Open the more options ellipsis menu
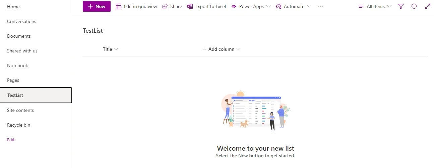This screenshot has height=168, width=434. click(320, 6)
